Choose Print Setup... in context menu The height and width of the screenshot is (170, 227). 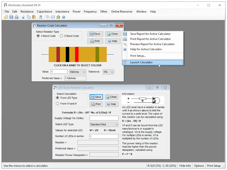153,56
